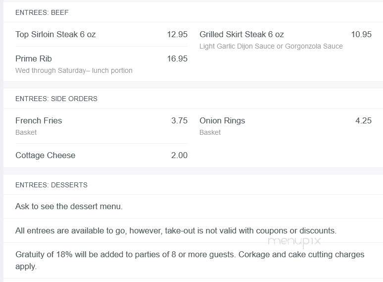Click the 'Ask to see the dessert menu' text

[x=69, y=207]
